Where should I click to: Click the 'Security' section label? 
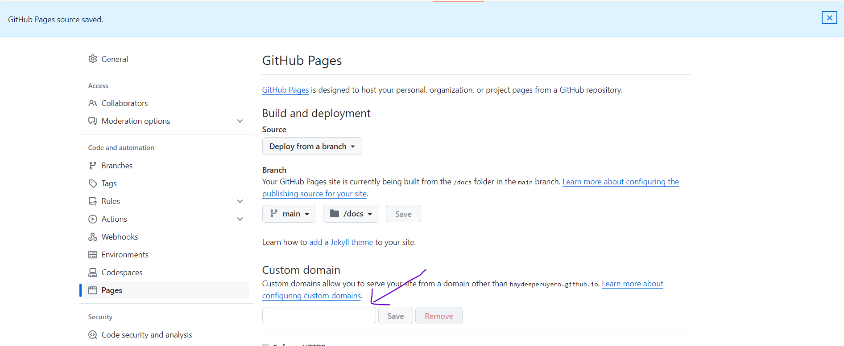coord(100,317)
